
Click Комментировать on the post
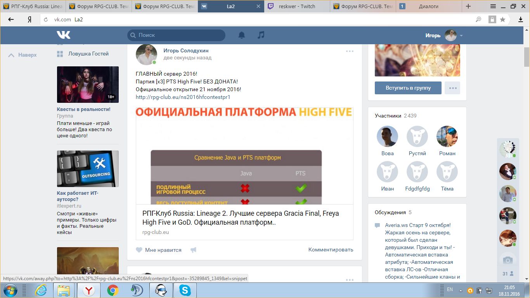coord(331,249)
